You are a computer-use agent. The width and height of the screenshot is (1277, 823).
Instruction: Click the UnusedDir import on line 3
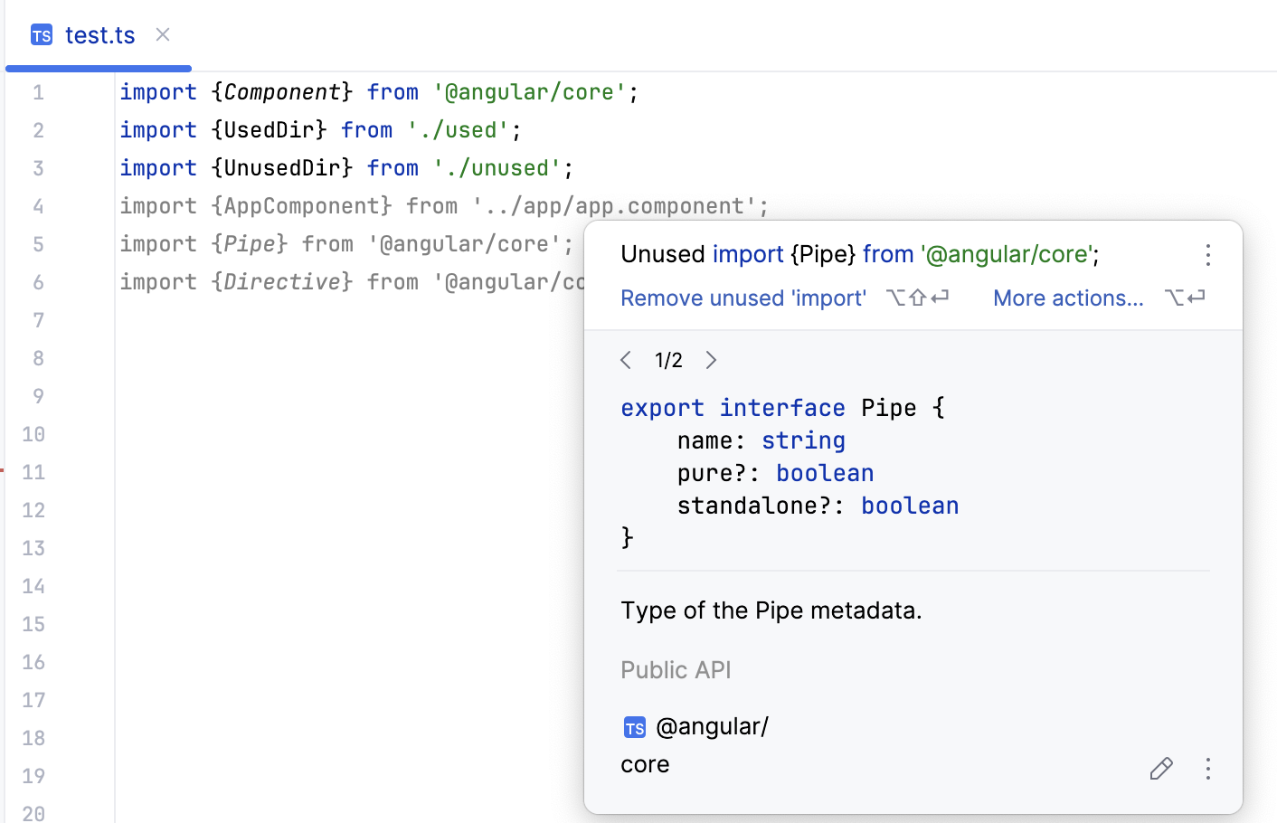point(281,167)
